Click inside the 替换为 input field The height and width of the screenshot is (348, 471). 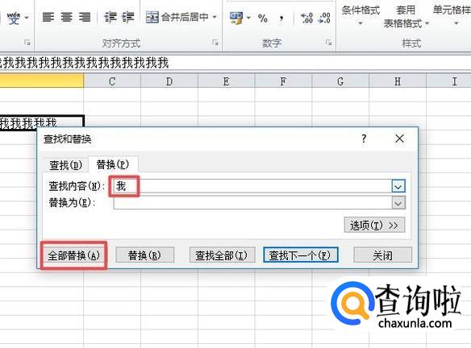pos(252,203)
